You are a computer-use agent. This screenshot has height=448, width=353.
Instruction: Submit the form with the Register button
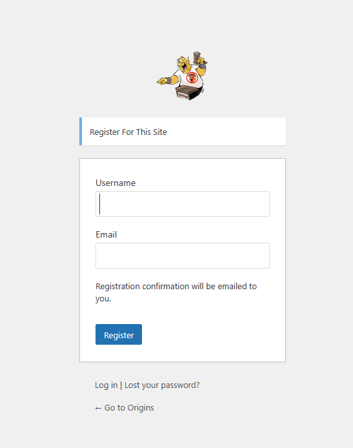click(119, 334)
